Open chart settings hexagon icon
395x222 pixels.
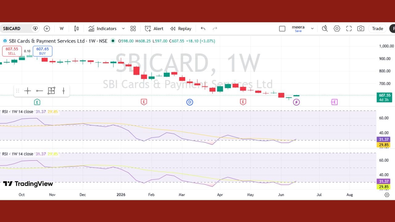(337, 29)
